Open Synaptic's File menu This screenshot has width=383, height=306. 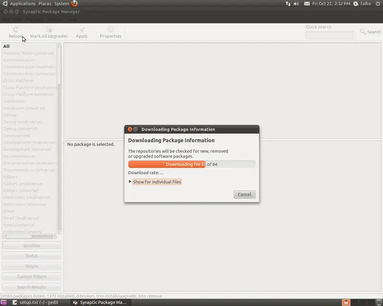pyautogui.click(x=6, y=20)
